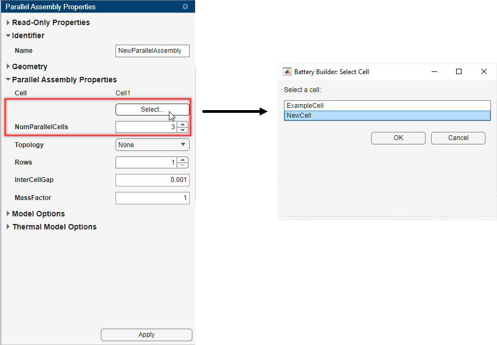Expand the Model Options section
Viewport: 497px width, 345px height.
[x=8, y=214]
